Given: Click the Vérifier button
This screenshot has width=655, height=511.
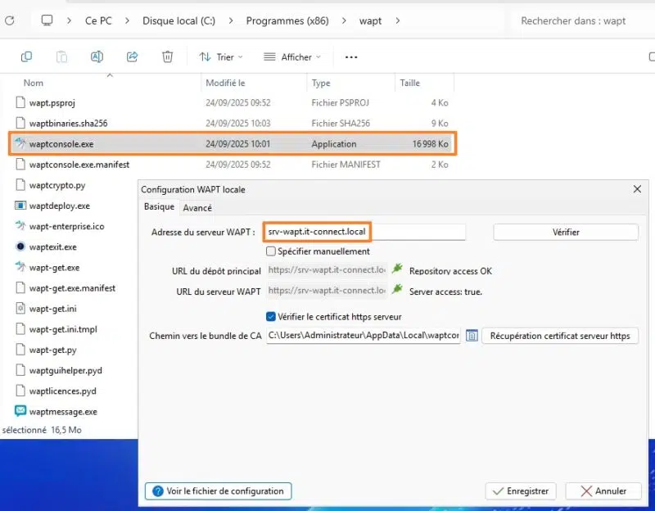Looking at the screenshot, I should 566,233.
